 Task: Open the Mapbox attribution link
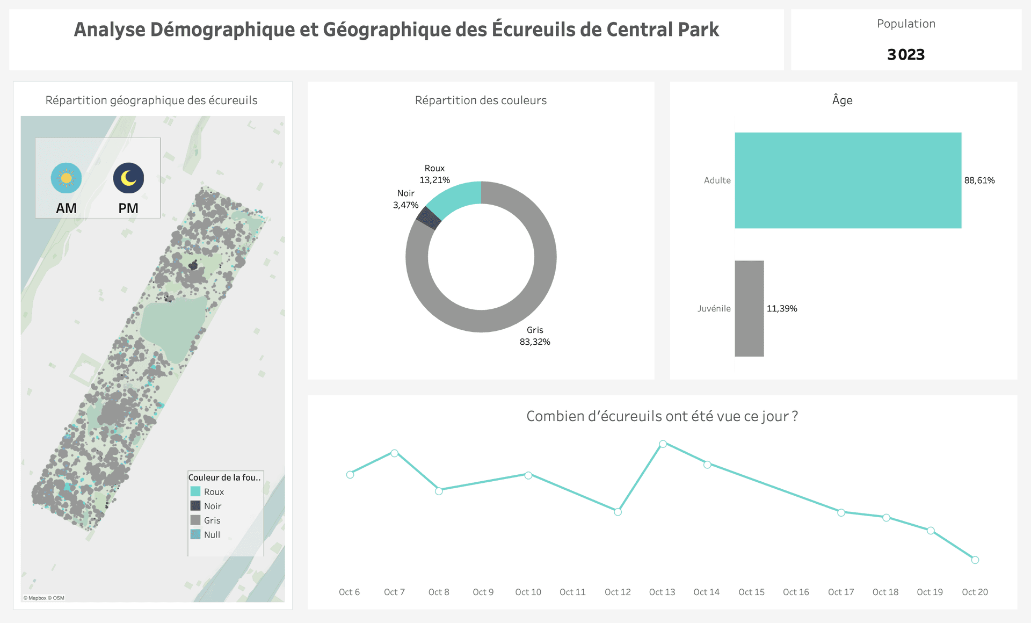(37, 598)
